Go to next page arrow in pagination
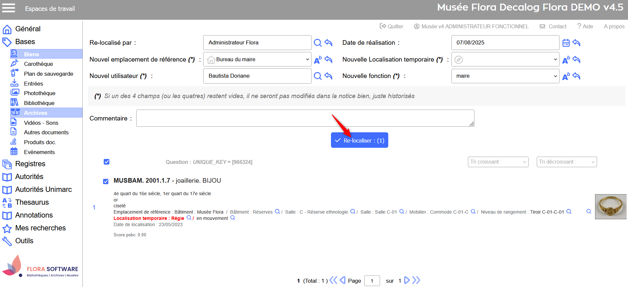This screenshot has height=287, width=628. pos(407,280)
